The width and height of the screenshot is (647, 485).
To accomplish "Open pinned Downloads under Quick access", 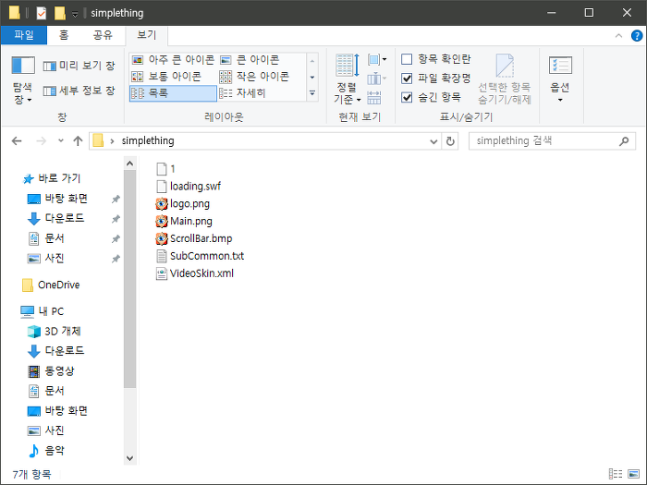I will tap(55, 218).
